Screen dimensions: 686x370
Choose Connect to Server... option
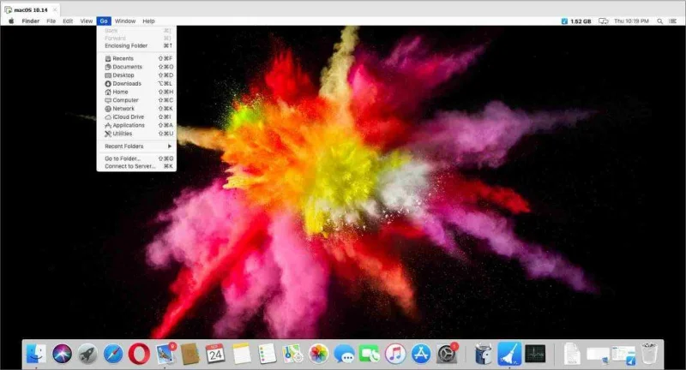[130, 166]
